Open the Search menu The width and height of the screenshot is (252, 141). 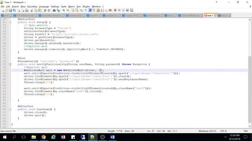pos(15,7)
